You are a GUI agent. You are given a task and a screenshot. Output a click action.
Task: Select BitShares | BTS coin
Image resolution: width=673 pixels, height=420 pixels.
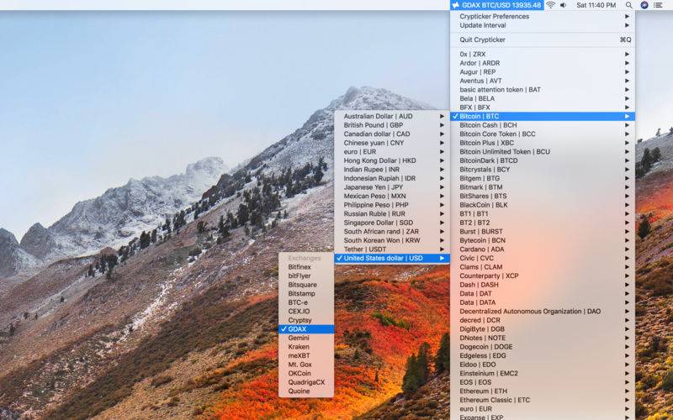pyautogui.click(x=543, y=196)
